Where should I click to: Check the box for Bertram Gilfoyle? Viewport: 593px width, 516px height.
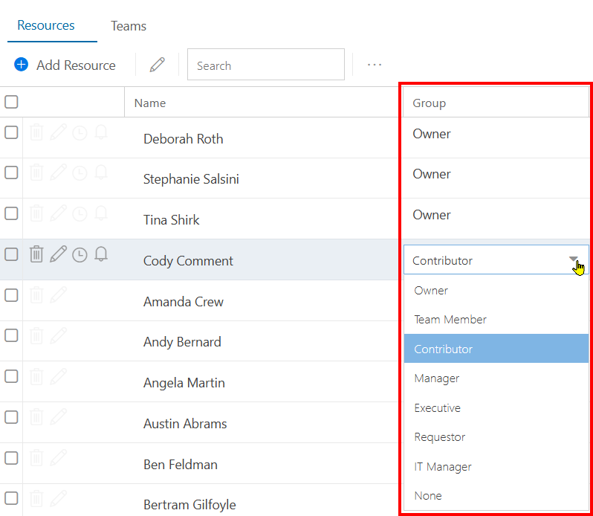(11, 498)
